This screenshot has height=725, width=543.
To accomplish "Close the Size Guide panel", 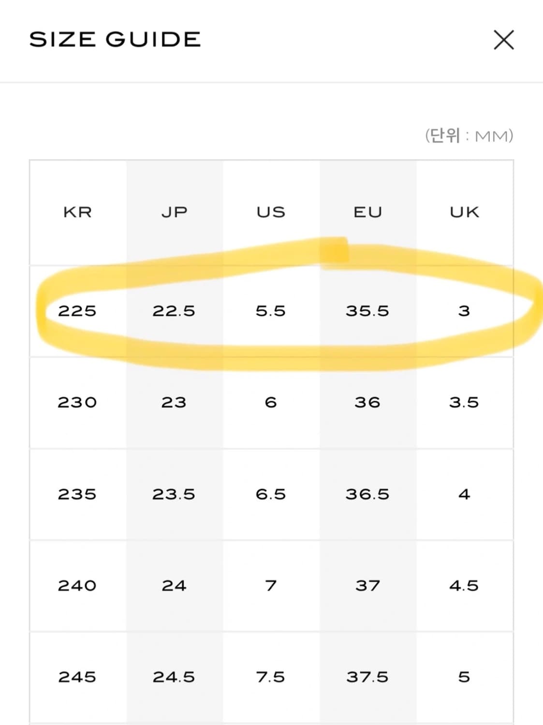I will 503,40.
